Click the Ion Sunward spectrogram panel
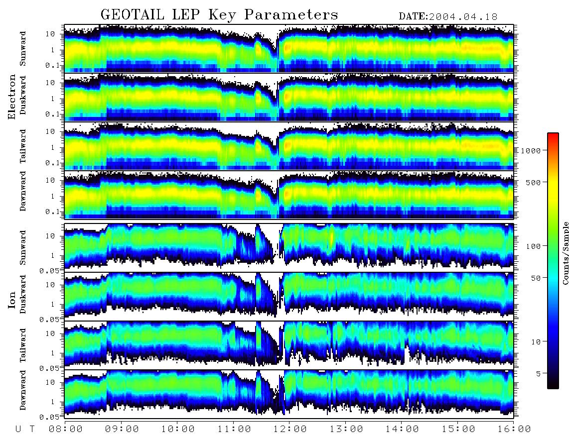 pyautogui.click(x=289, y=247)
